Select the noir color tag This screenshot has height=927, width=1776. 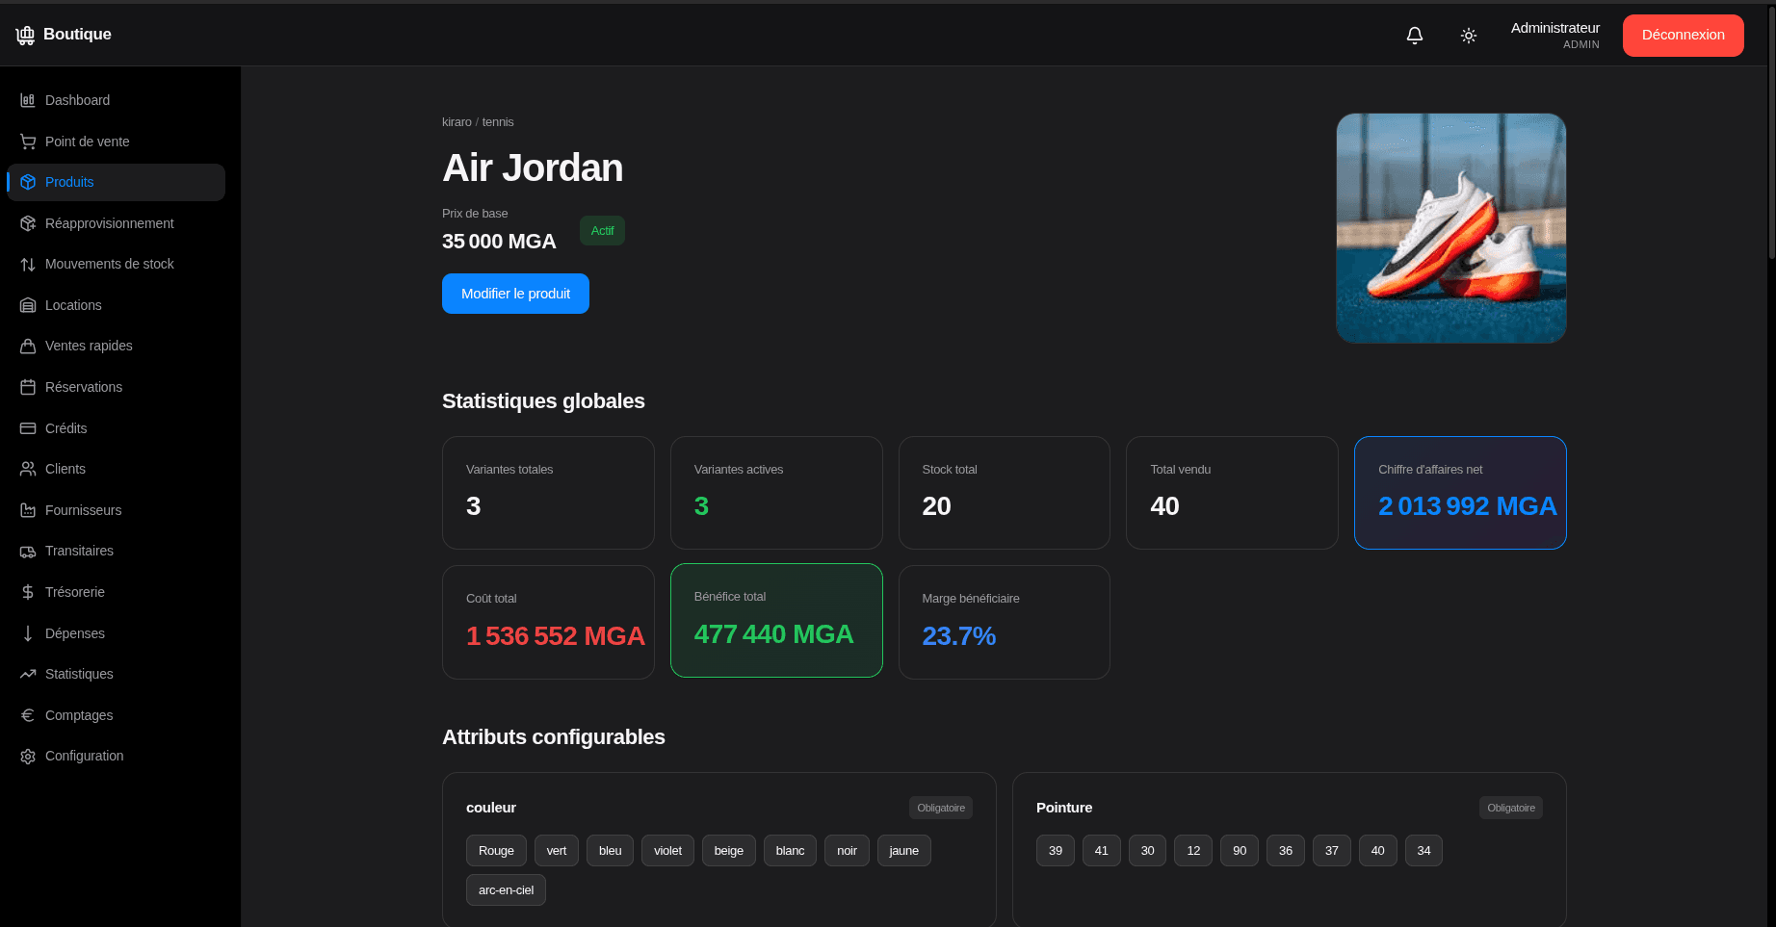[847, 851]
